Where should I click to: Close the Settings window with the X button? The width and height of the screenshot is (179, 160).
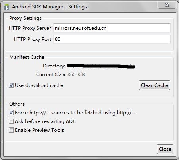tap(167, 5)
